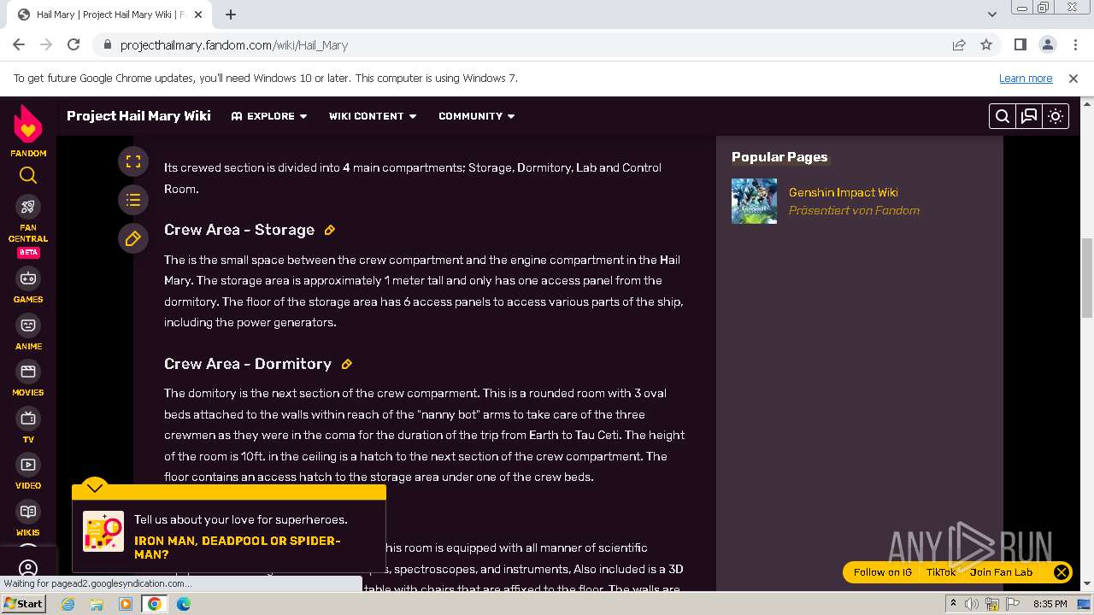Expand the Explore menu
This screenshot has height=615, width=1094.
(x=269, y=116)
